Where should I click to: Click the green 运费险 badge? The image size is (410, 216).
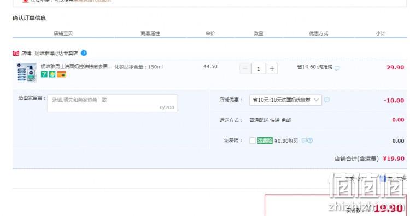point(265,141)
